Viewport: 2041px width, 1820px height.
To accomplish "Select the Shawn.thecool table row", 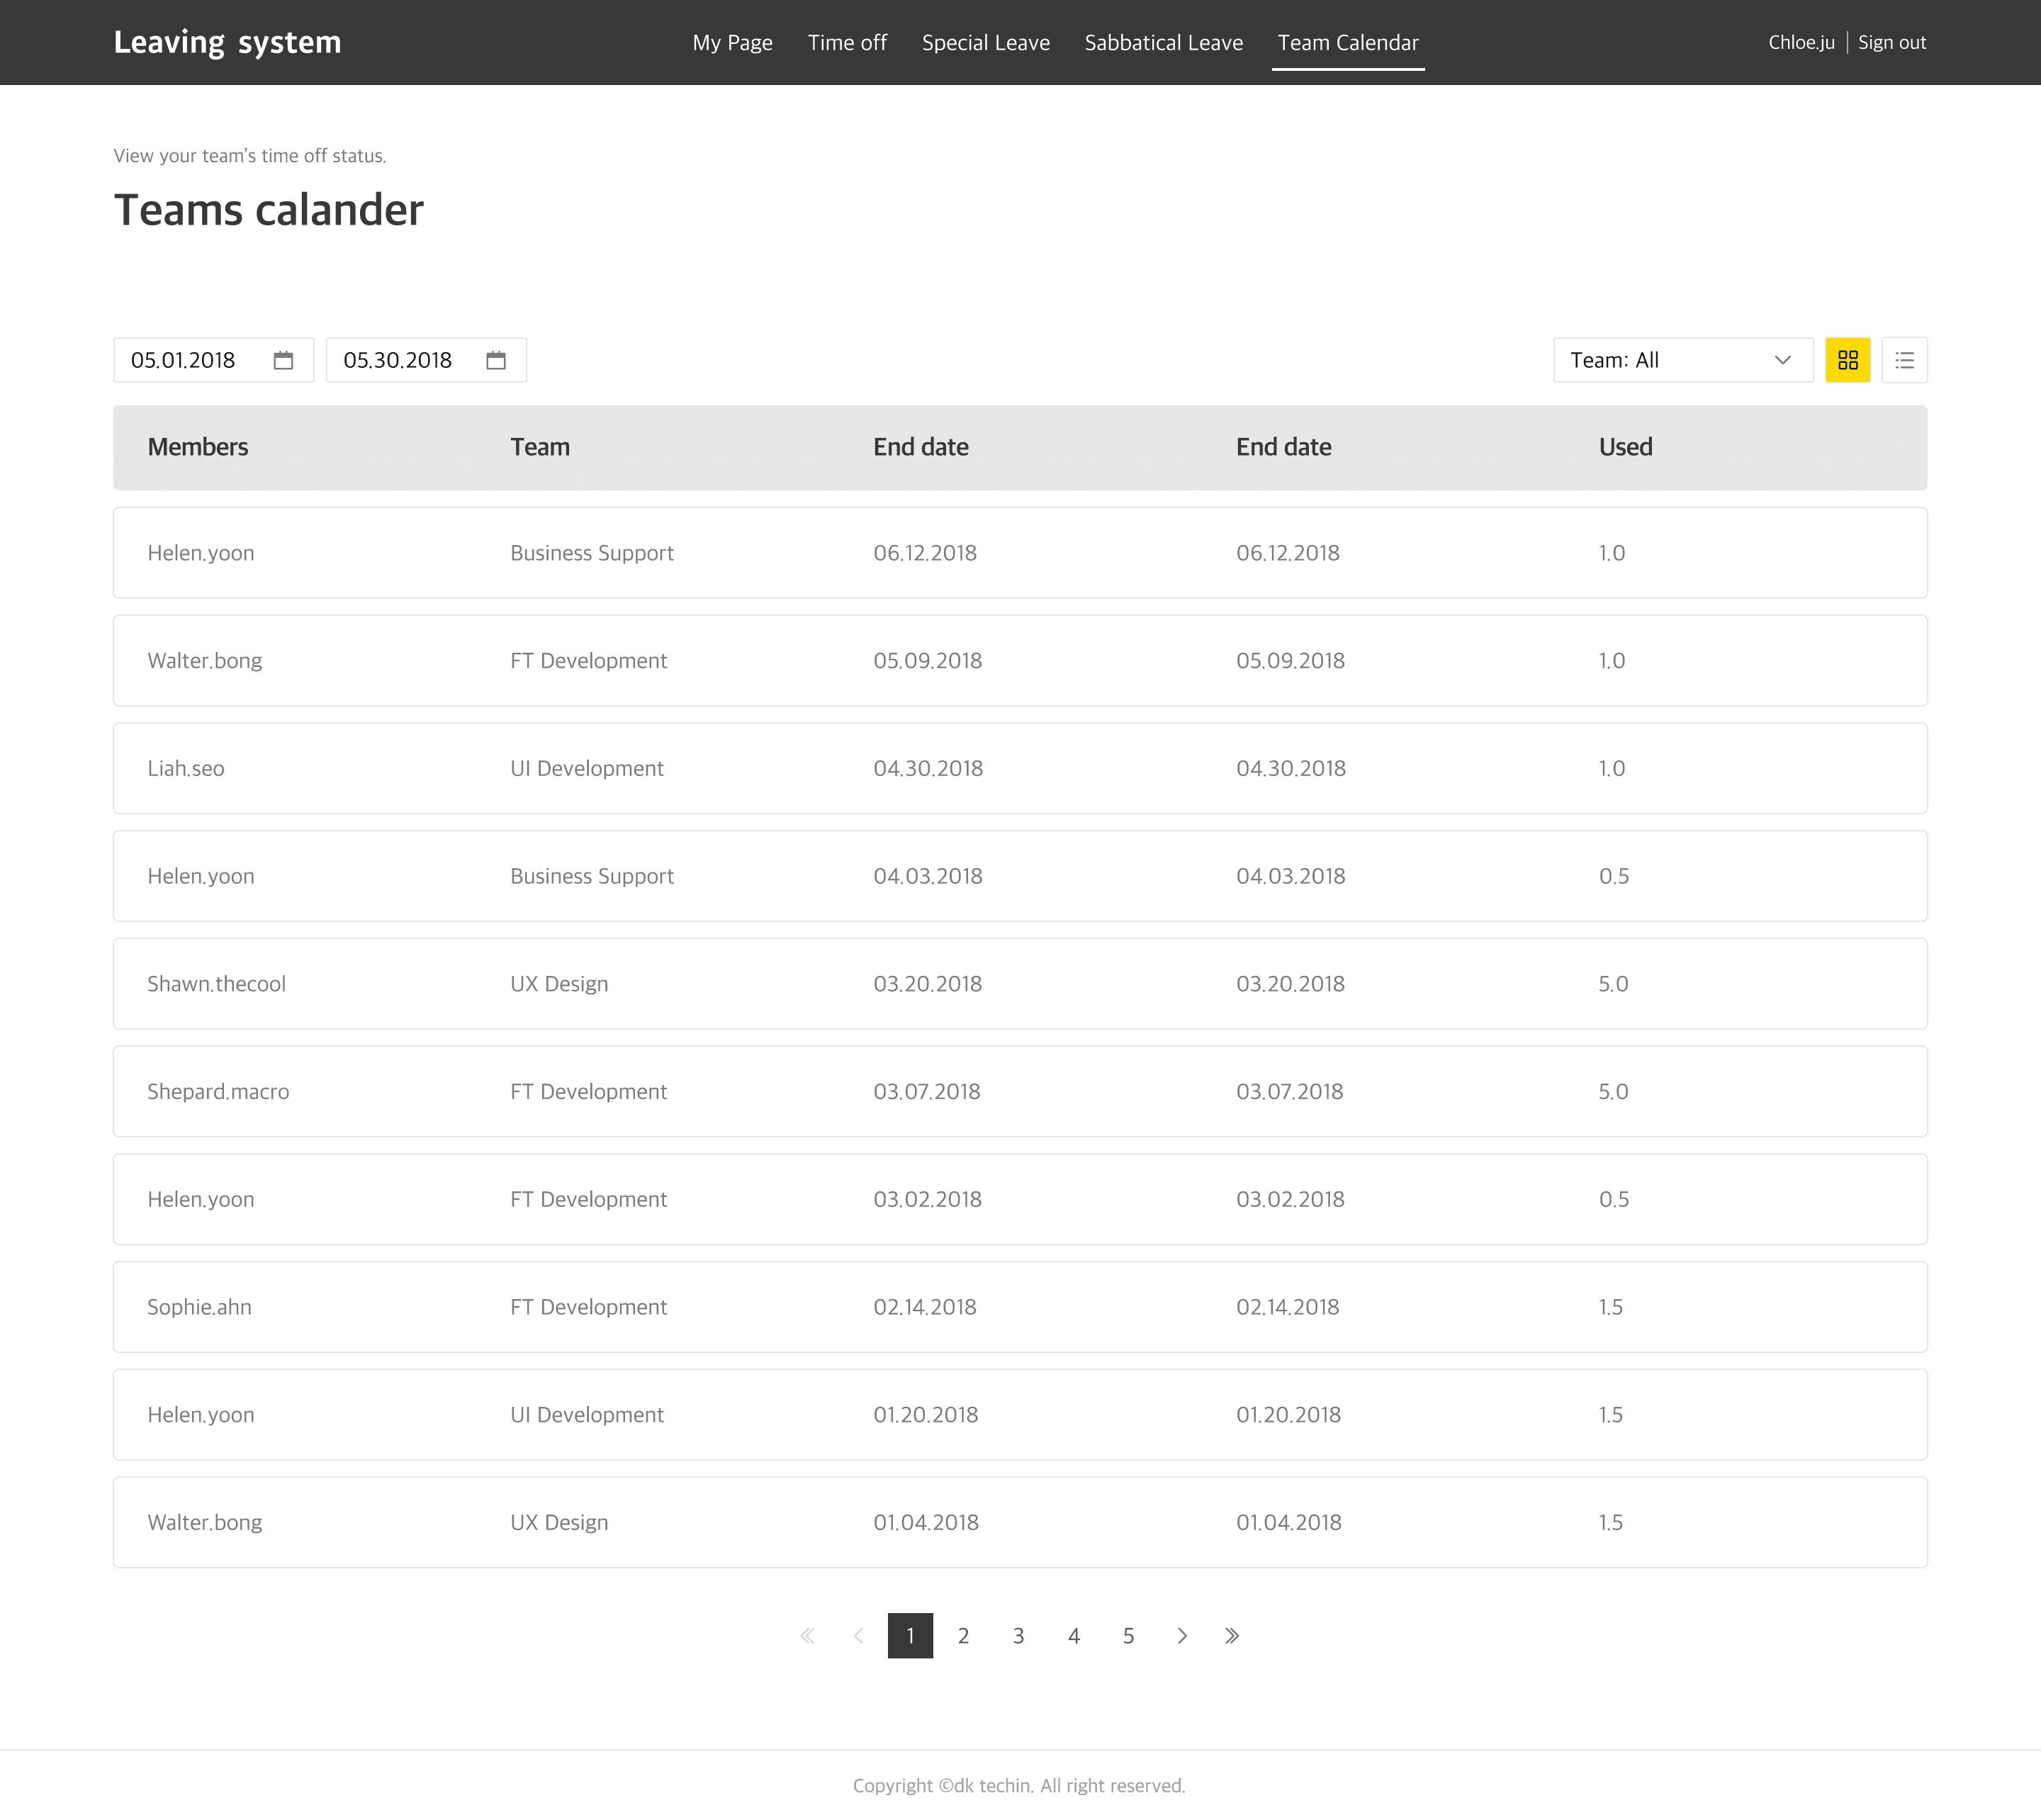I will 1019,984.
